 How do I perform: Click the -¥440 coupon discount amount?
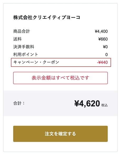[x=102, y=62]
